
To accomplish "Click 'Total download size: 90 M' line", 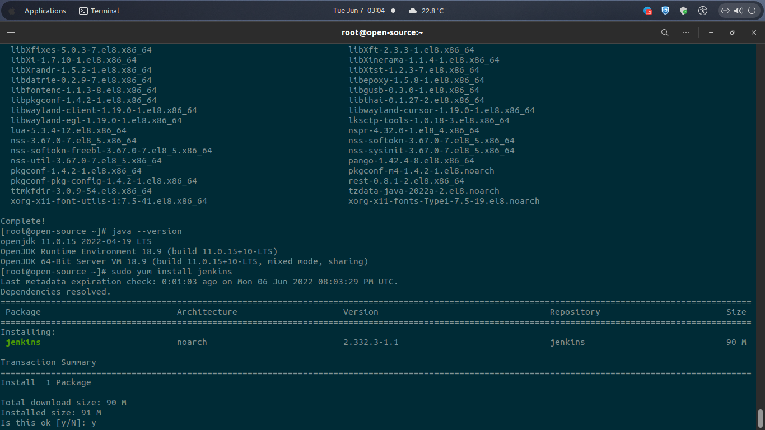I will click(x=63, y=403).
